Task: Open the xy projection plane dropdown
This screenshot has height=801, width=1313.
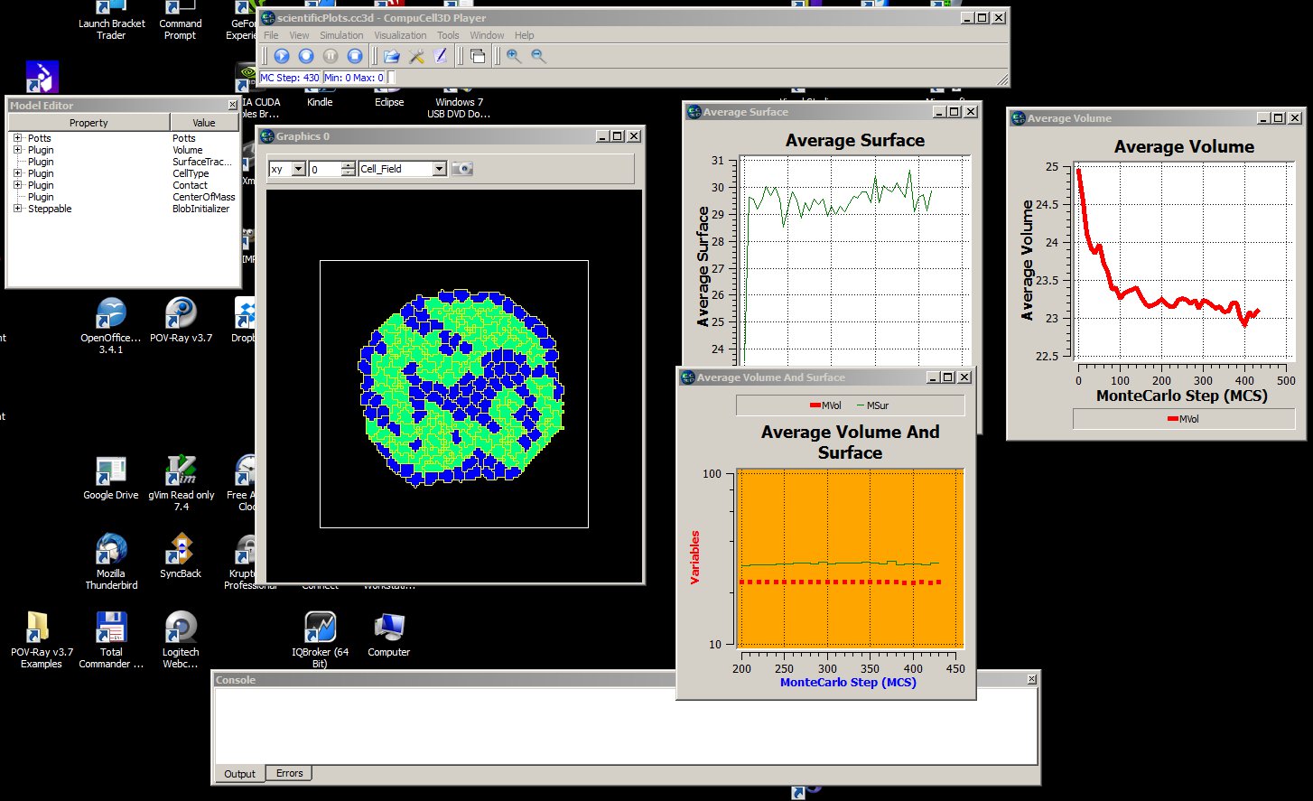Action: point(299,169)
